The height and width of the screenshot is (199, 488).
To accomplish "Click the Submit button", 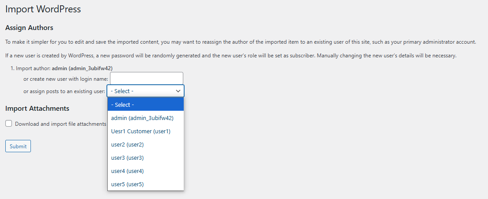I will click(x=18, y=146).
